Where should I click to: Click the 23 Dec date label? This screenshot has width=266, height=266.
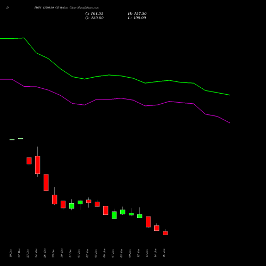click(x=28, y=253)
